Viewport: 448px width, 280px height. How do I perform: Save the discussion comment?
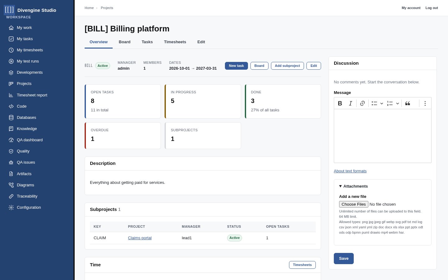point(344,259)
